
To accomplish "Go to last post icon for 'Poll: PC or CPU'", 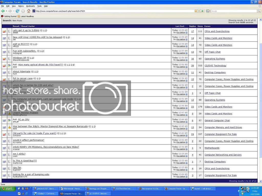I will pyautogui.click(x=187, y=122).
